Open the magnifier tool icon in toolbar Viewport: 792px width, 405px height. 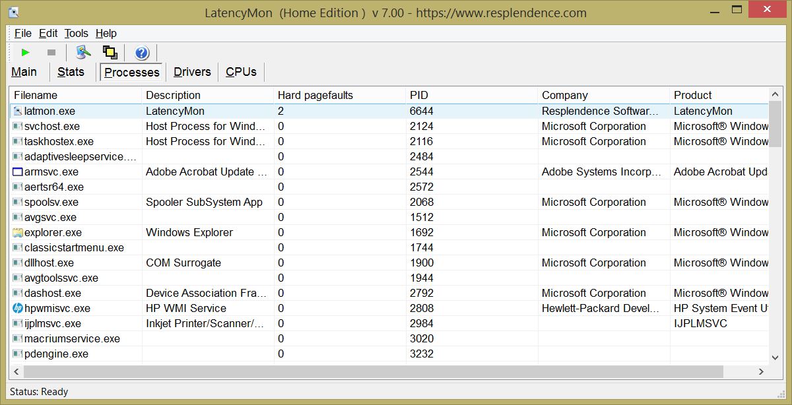[82, 53]
